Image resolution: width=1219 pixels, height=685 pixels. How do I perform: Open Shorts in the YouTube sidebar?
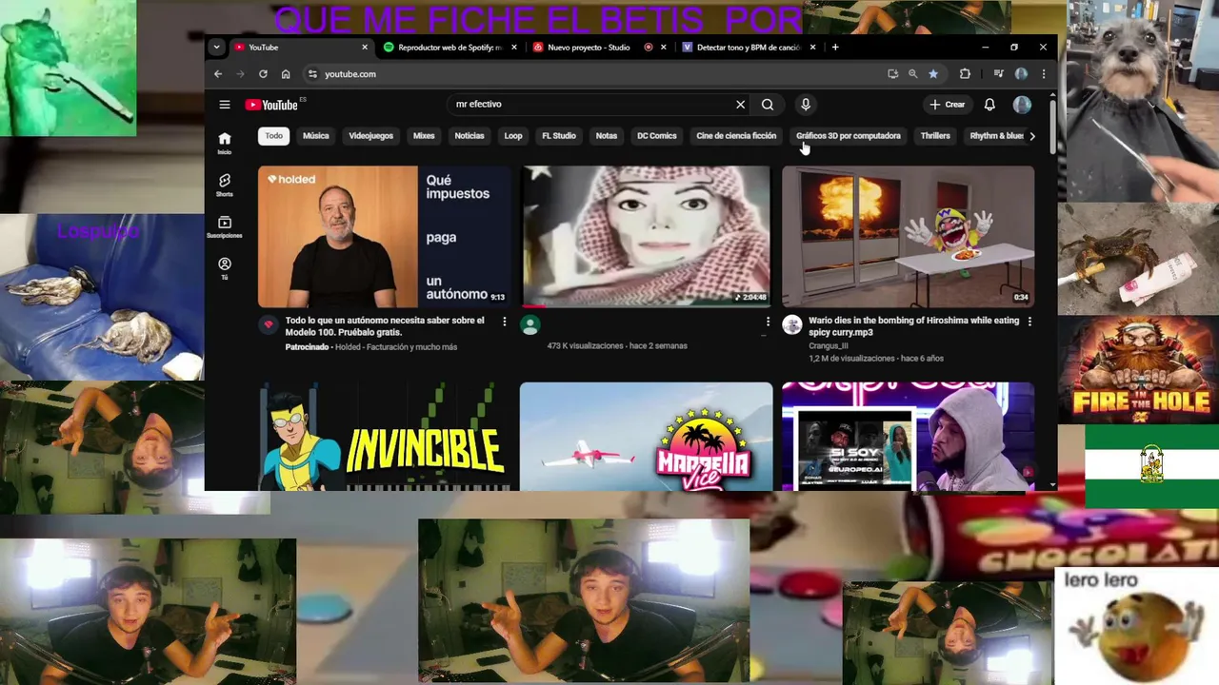pos(224,185)
